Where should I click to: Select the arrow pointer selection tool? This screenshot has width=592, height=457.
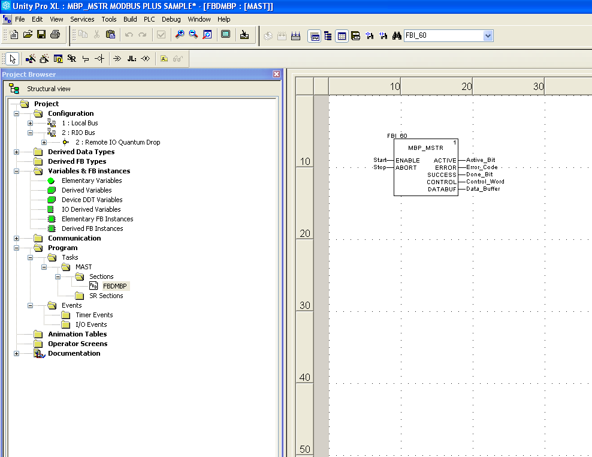pos(13,59)
